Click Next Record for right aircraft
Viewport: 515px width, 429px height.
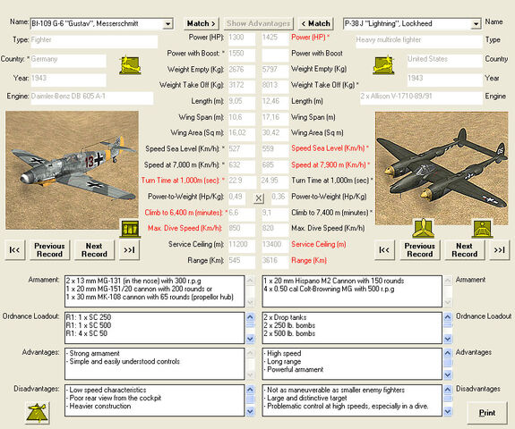pyautogui.click(x=465, y=250)
